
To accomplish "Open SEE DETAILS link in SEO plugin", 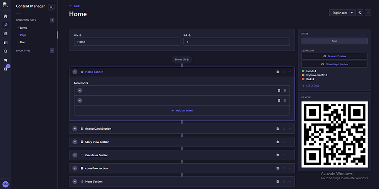I will point(311,86).
